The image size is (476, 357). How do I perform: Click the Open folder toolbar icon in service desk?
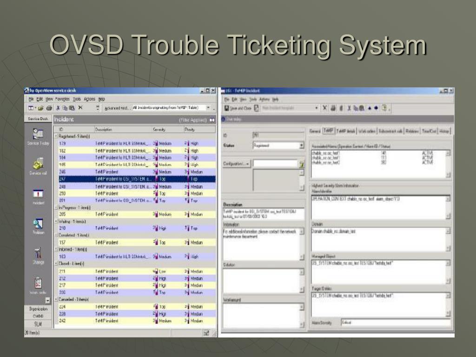[x=41, y=108]
